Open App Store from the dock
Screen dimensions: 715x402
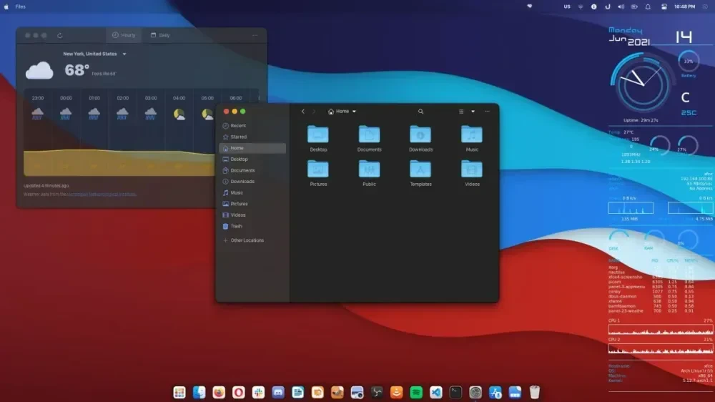[495, 393]
